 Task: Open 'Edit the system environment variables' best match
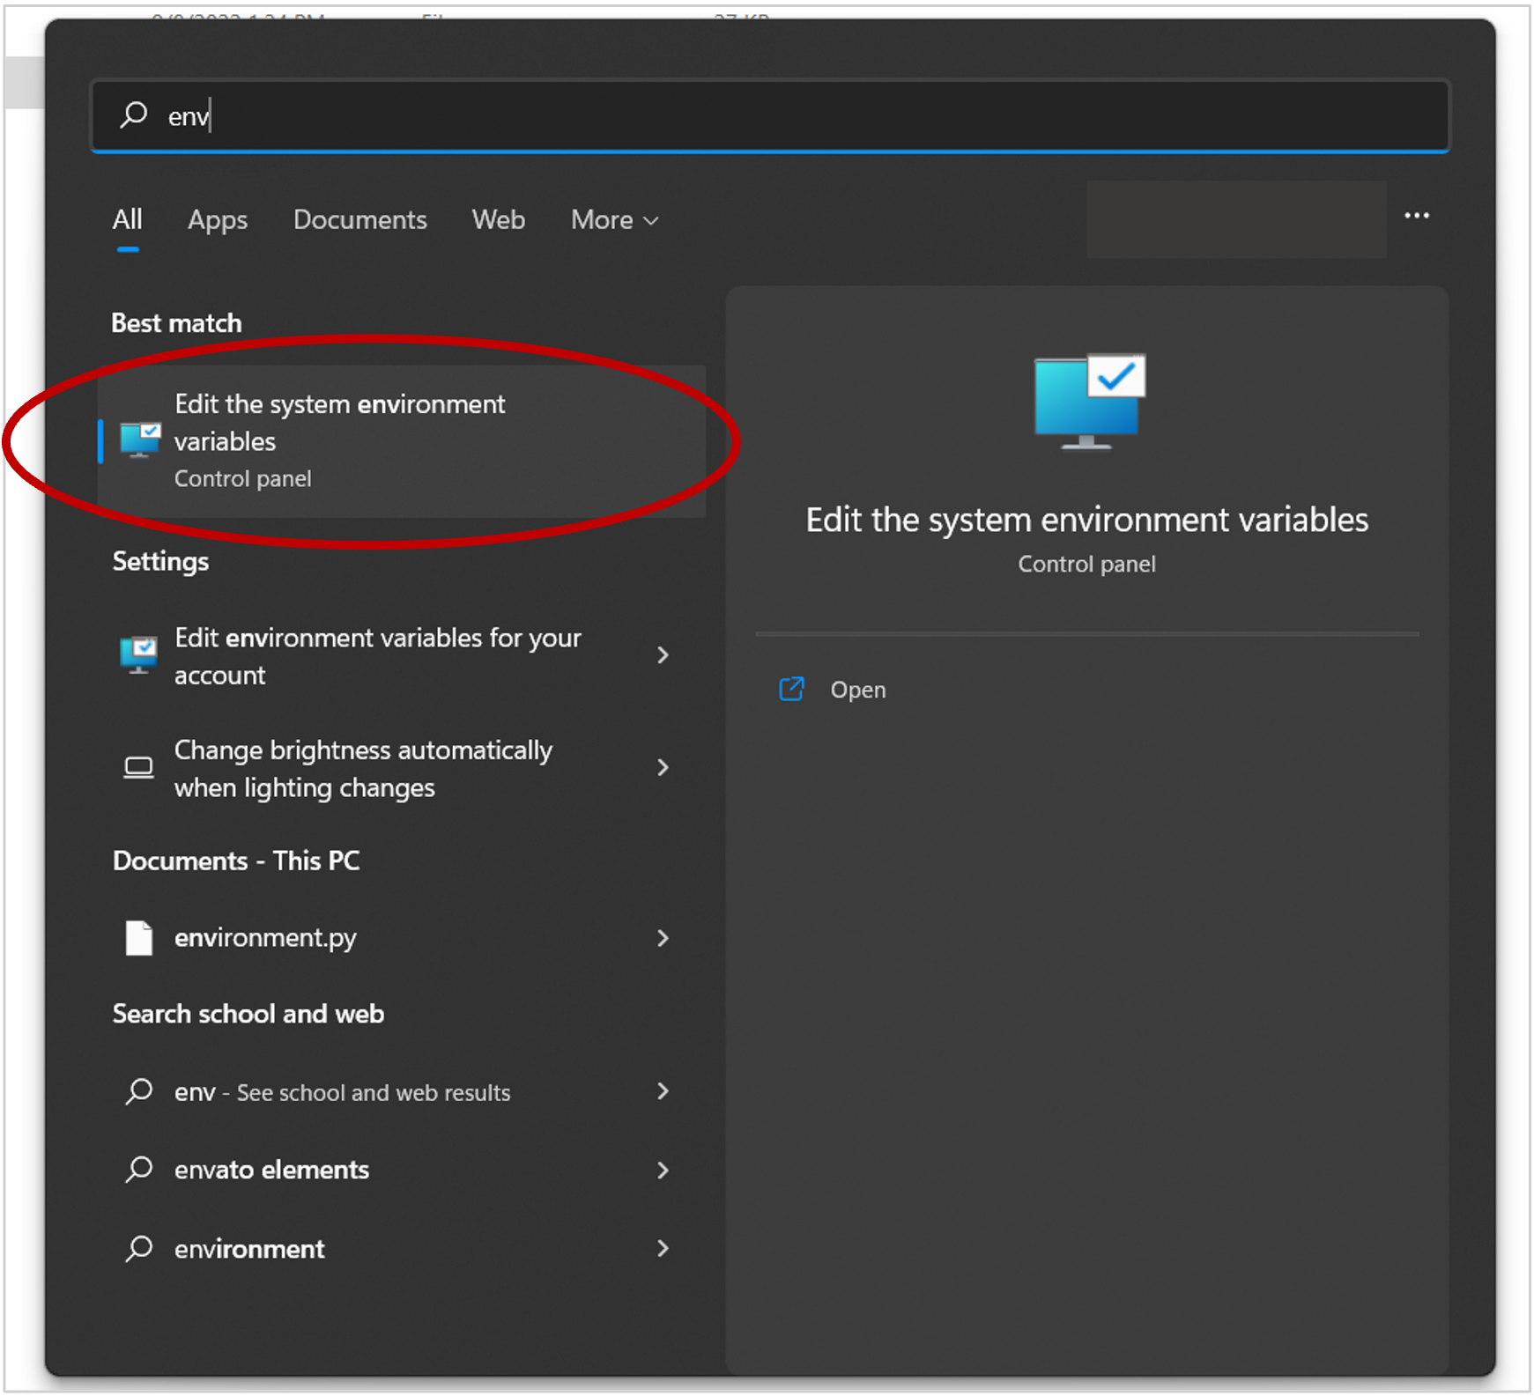pyautogui.click(x=402, y=441)
